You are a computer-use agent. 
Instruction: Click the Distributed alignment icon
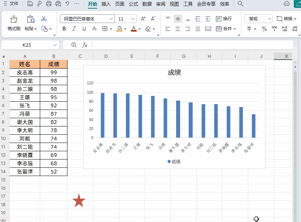click(208, 29)
